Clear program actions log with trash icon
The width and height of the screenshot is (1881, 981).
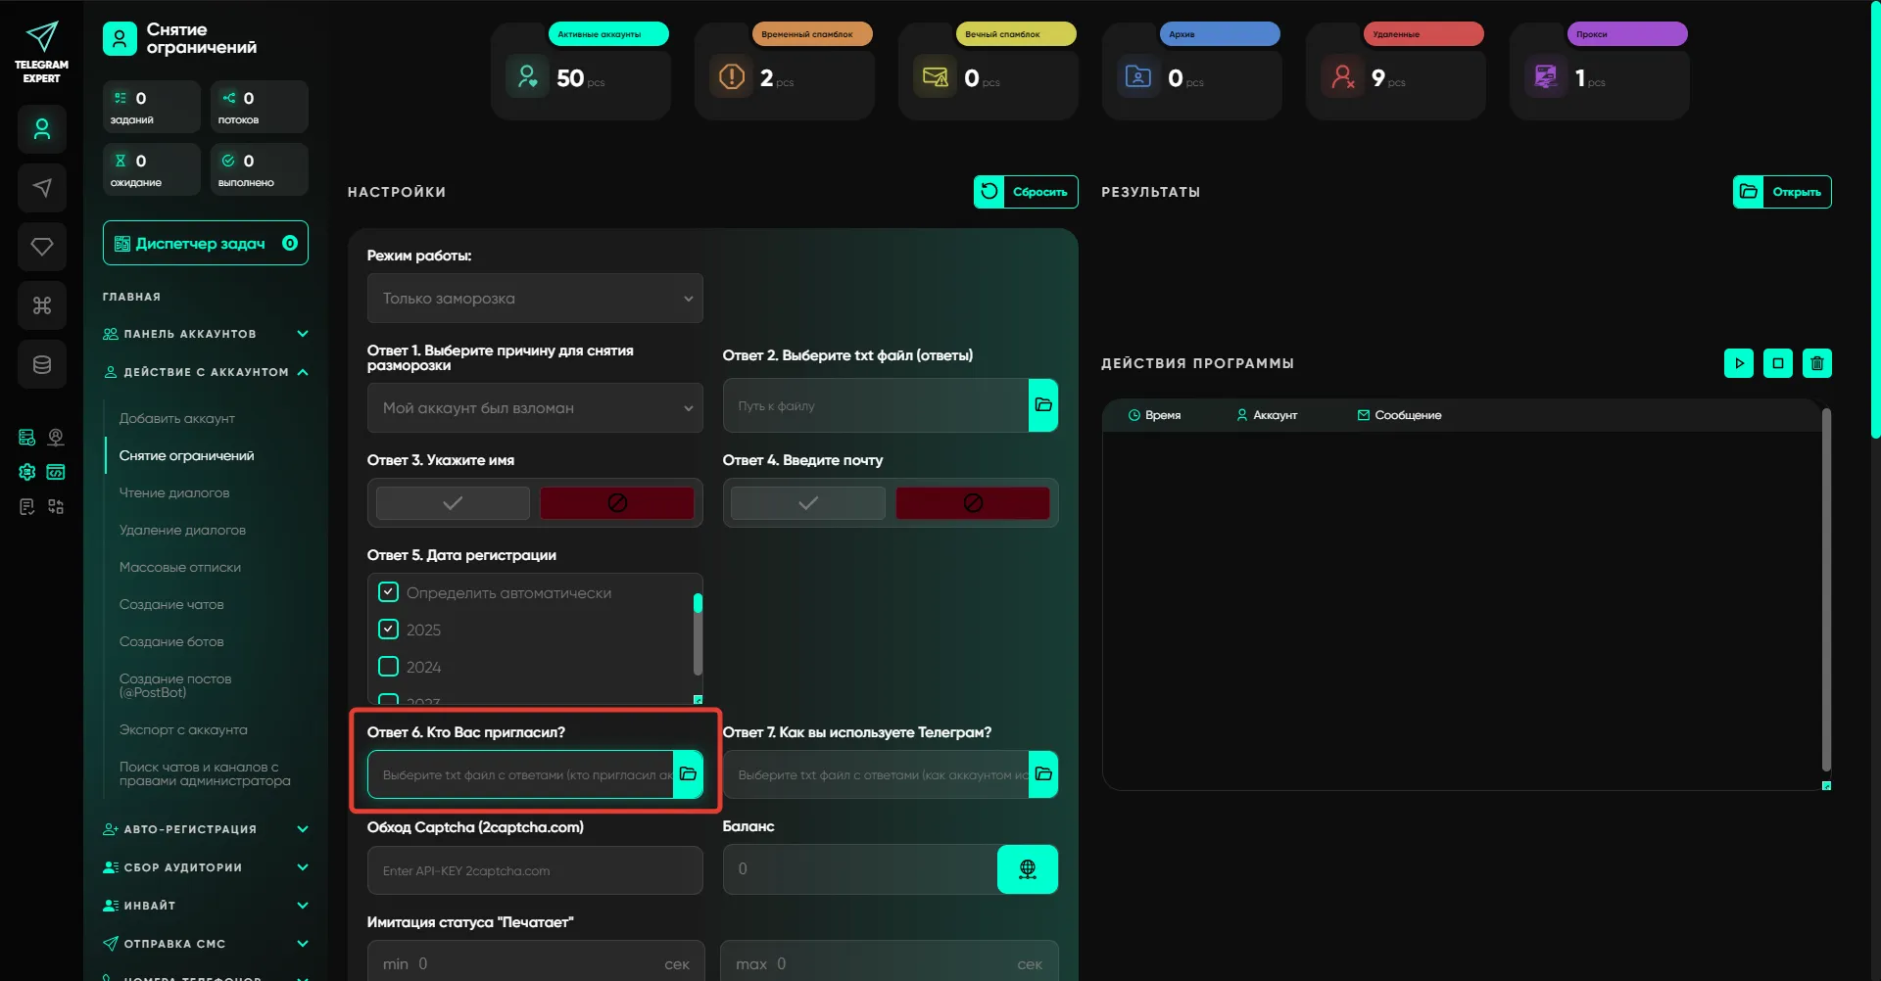(1817, 363)
